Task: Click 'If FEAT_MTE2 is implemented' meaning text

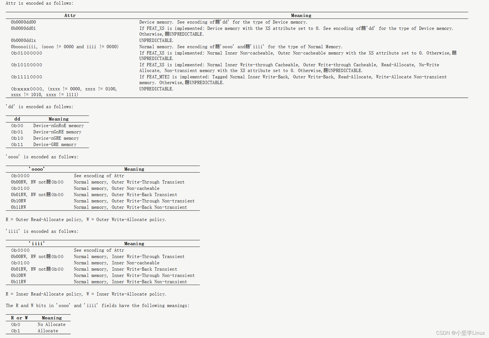Action: (x=293, y=80)
